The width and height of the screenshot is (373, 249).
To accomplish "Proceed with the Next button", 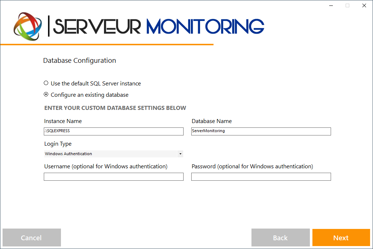I will point(341,238).
